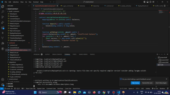This screenshot has width=170, height=95.
Task: Open Firefox from the taskbar
Action: click(94, 92)
